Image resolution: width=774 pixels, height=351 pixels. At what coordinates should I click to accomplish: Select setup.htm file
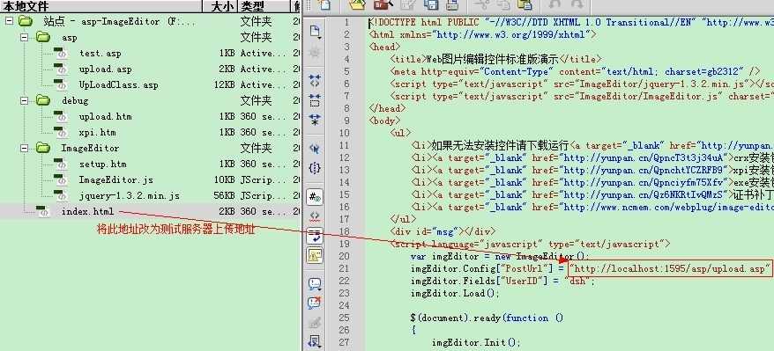pyautogui.click(x=102, y=164)
